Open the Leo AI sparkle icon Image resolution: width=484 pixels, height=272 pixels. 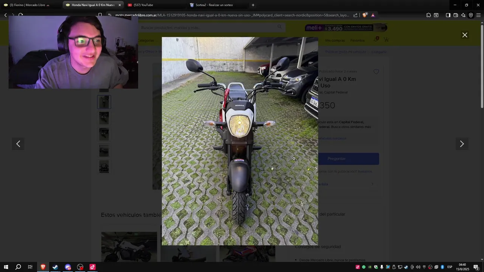pos(463,15)
